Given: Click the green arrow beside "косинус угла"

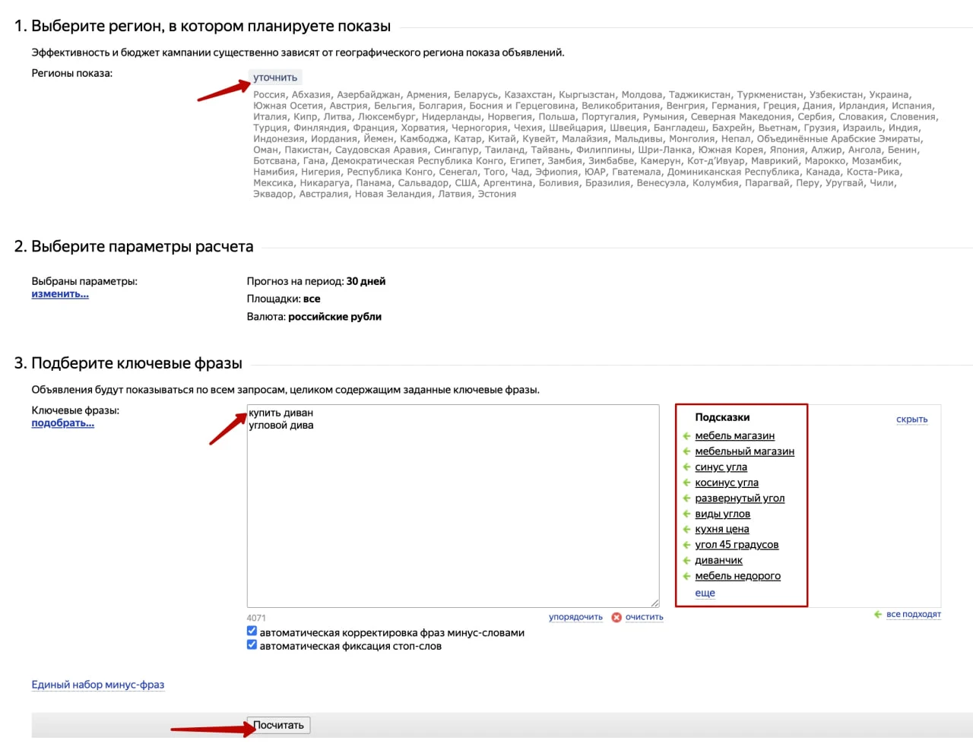Looking at the screenshot, I should coord(686,483).
